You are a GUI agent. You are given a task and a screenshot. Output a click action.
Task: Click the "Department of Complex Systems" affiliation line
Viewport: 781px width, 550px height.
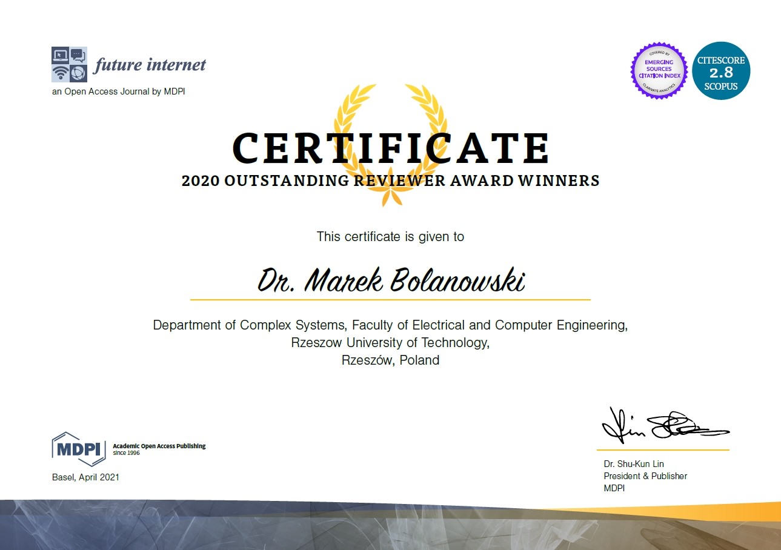coord(390,325)
